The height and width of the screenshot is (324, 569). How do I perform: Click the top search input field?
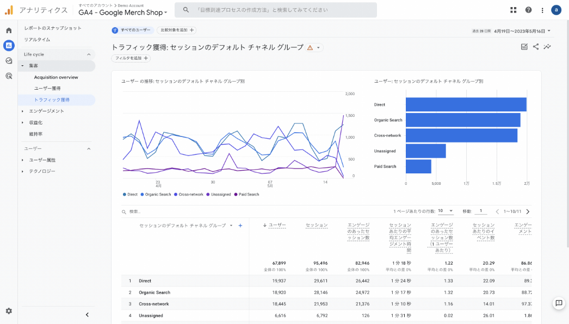(276, 10)
